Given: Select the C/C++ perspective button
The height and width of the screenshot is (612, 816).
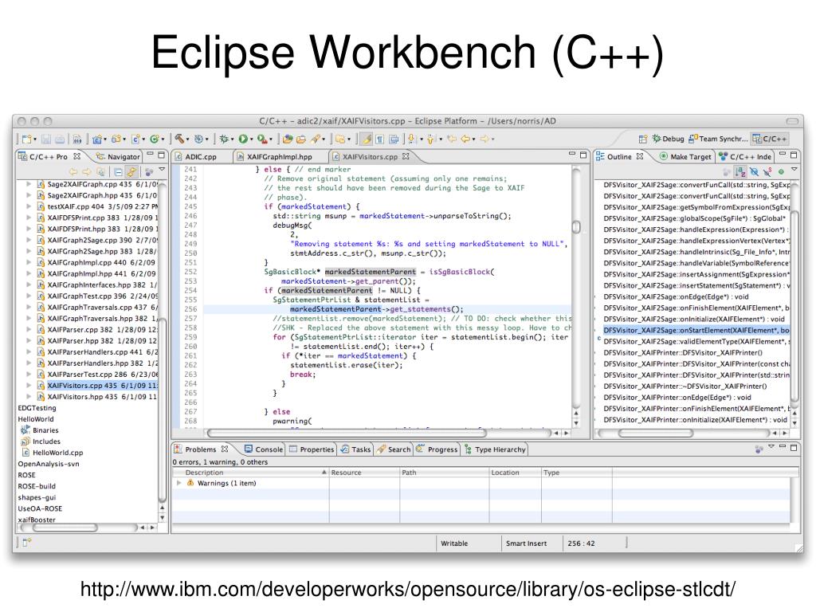Looking at the screenshot, I should tap(769, 139).
